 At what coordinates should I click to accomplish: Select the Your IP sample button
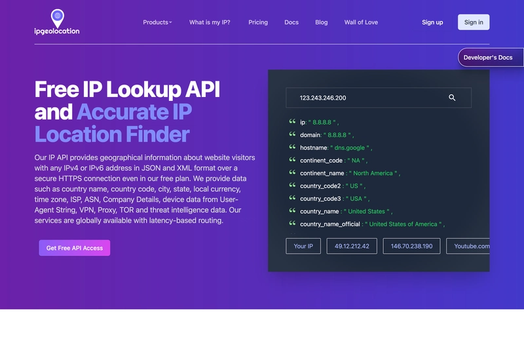tap(303, 247)
